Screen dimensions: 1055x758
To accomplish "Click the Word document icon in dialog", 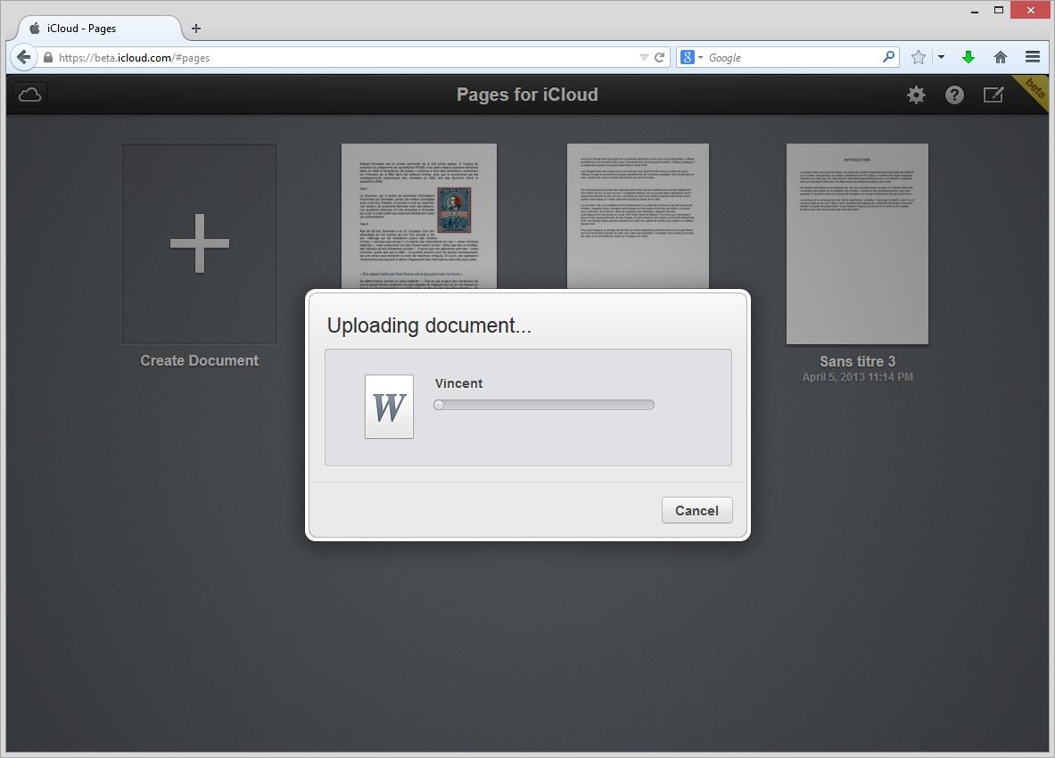I will click(x=389, y=407).
